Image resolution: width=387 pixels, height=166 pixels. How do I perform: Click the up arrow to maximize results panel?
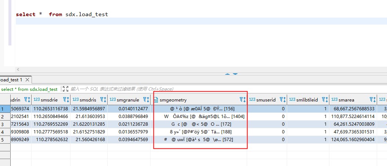pyautogui.click(x=228, y=74)
